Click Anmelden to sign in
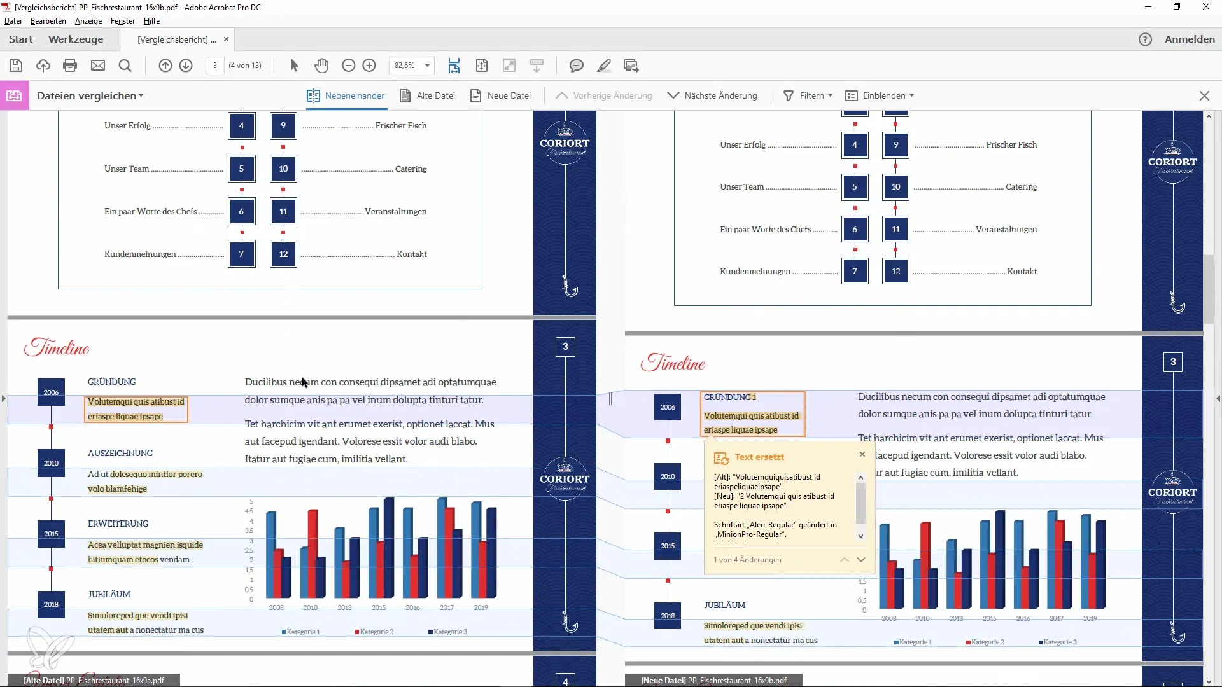The image size is (1222, 687). [x=1190, y=39]
